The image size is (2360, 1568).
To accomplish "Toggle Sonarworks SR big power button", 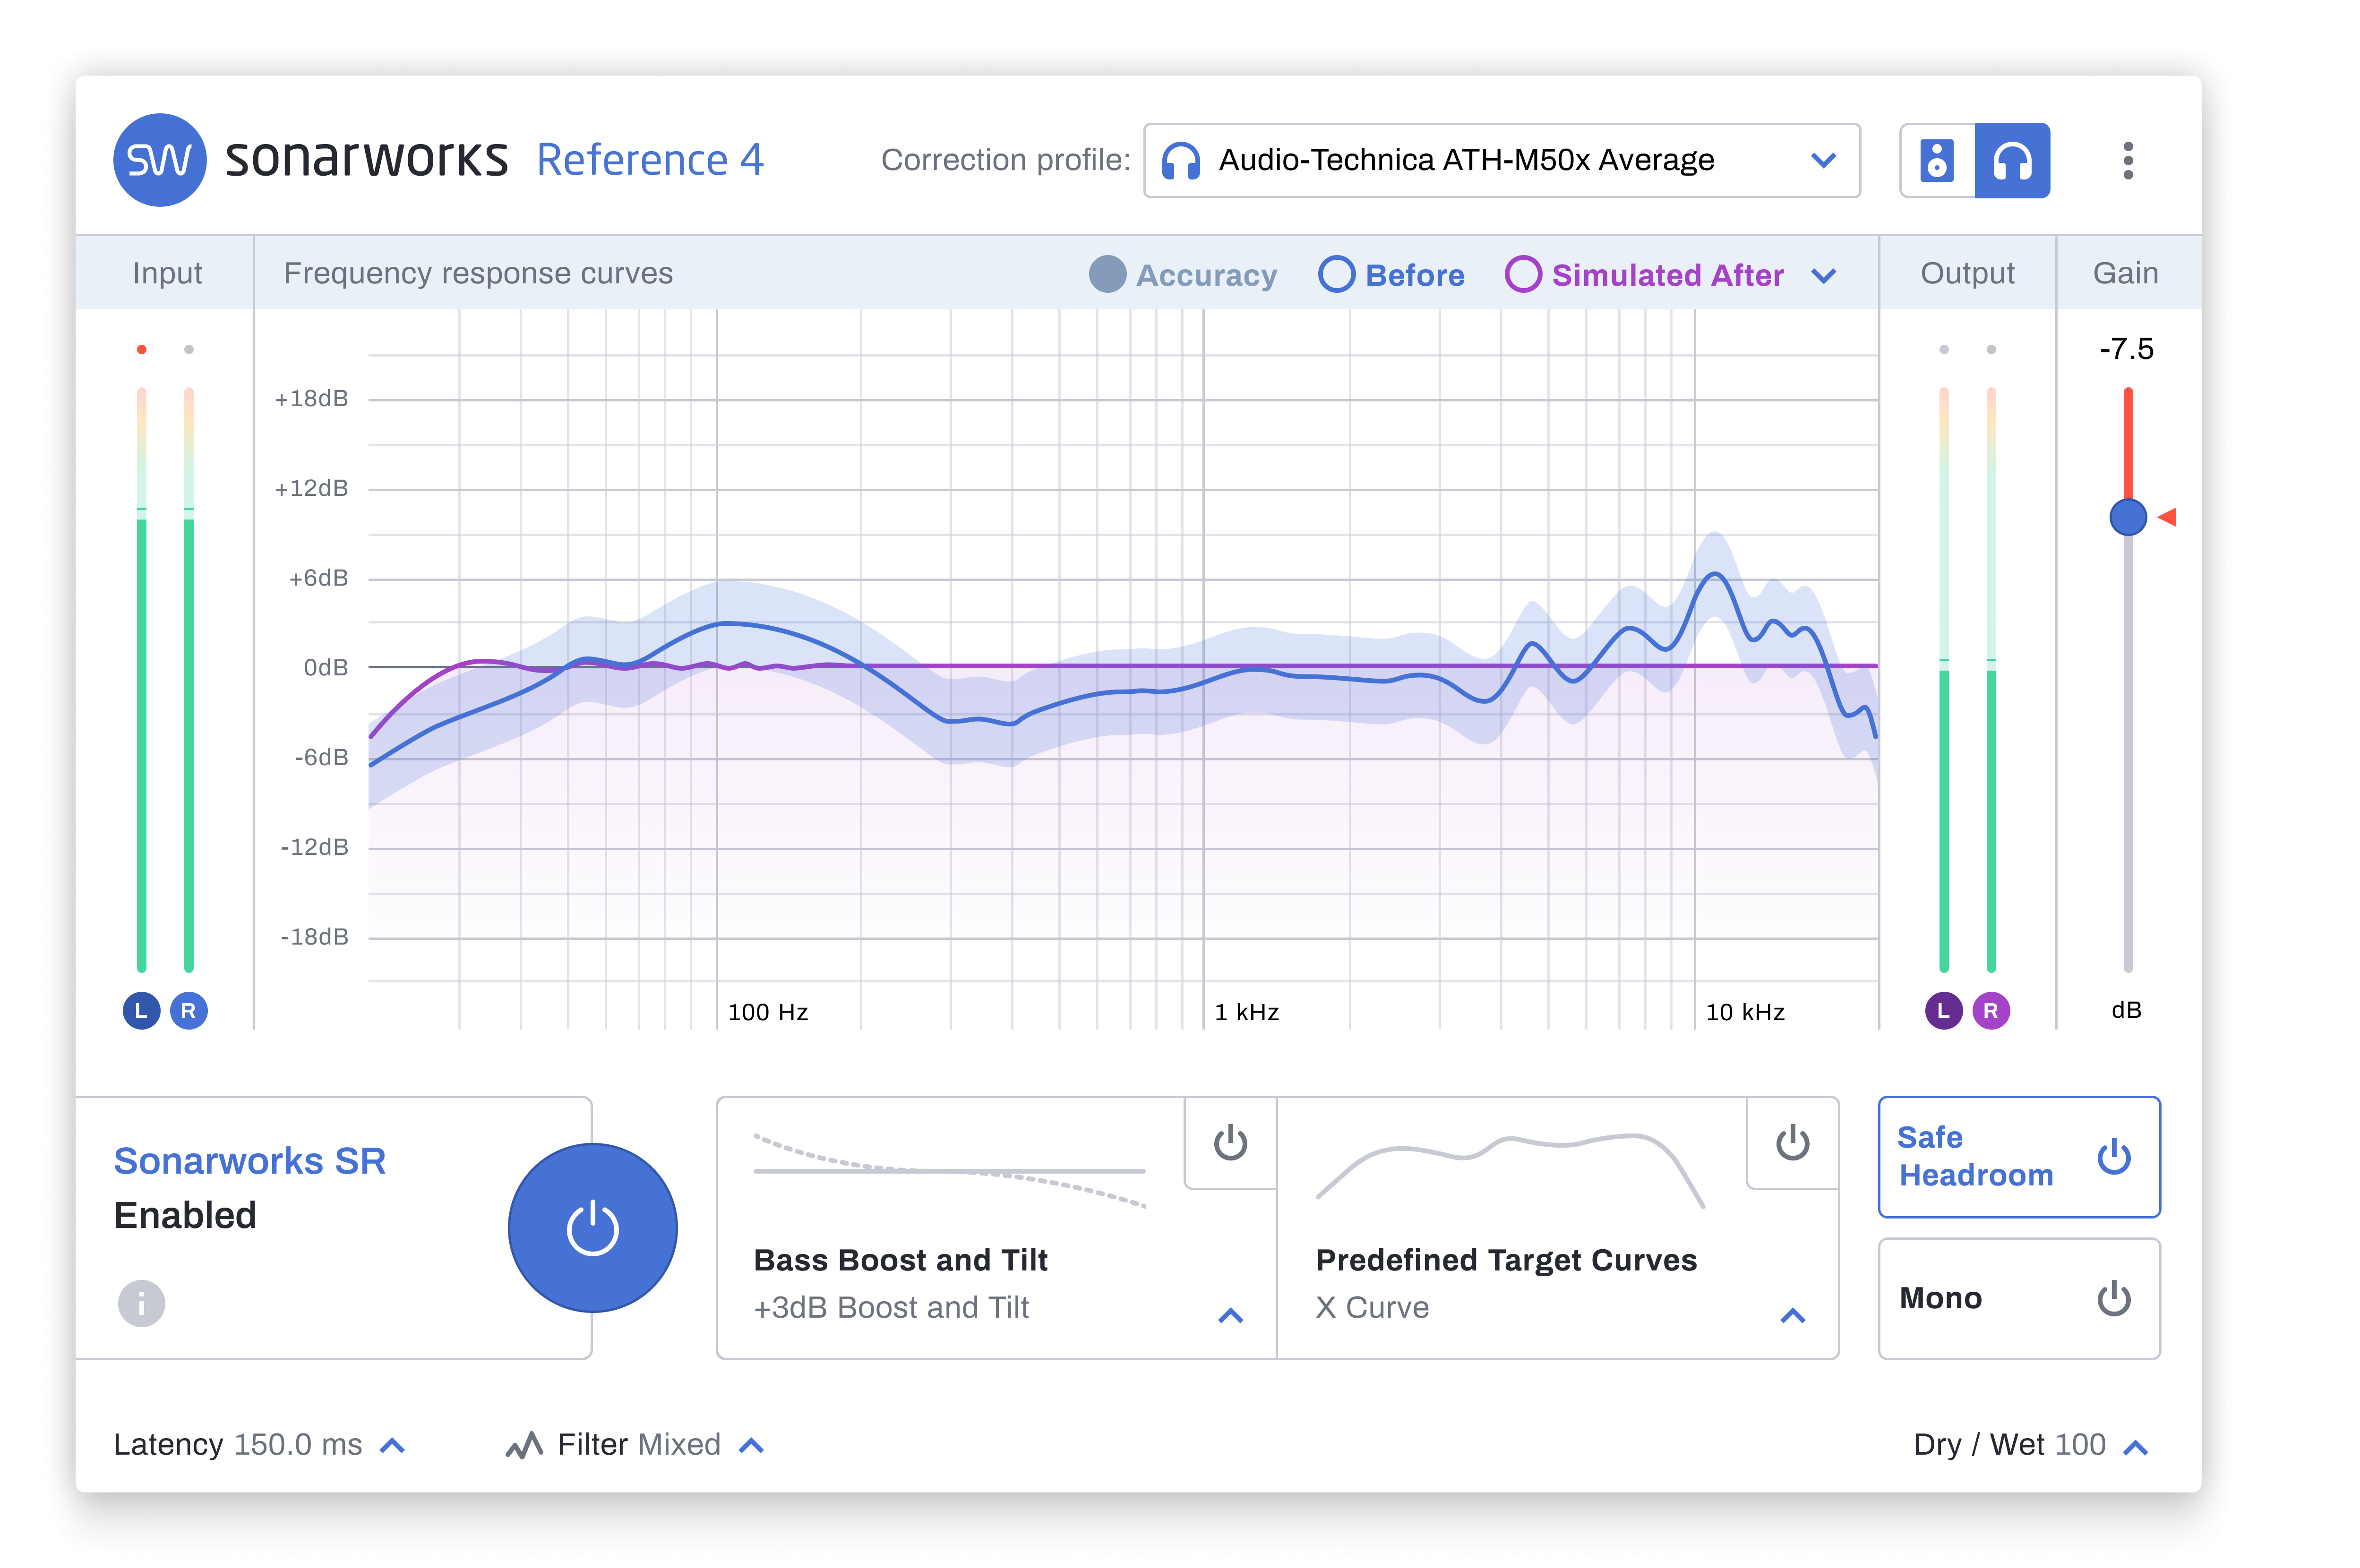I will point(592,1227).
